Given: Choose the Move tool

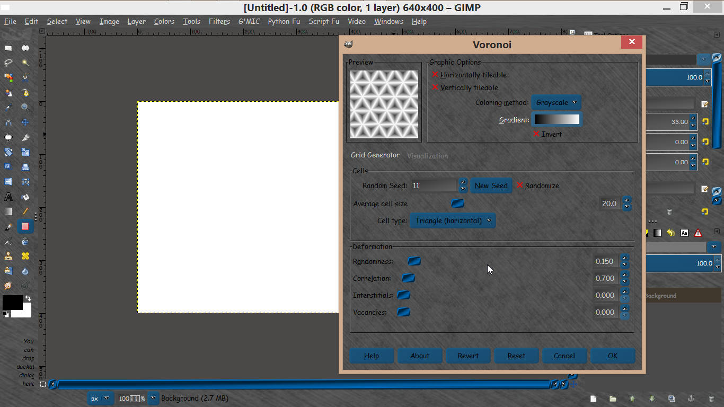Looking at the screenshot, I should (25, 122).
